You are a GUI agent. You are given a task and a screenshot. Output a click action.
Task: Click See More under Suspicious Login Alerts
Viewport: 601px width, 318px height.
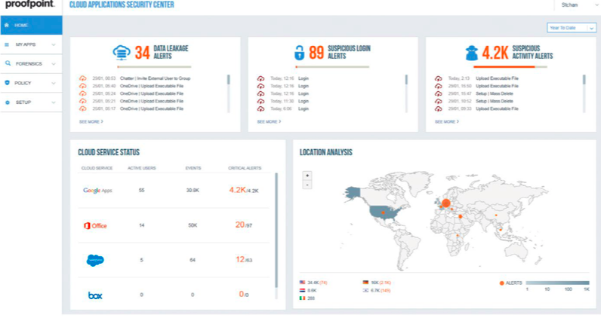point(269,121)
